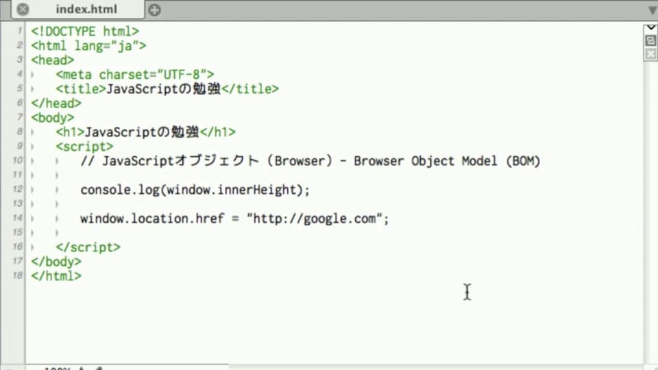Click line number 14 in the gutter
The image size is (658, 370).
[17, 218]
